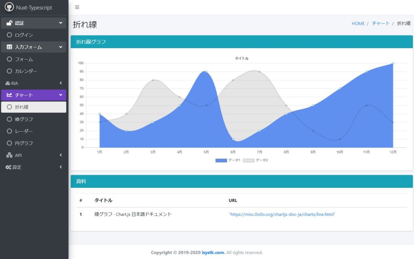Click the chart タイトル heading text
The height and width of the screenshot is (259, 414).
click(x=242, y=58)
